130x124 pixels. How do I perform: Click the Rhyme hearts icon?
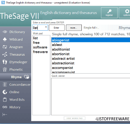[27, 77]
